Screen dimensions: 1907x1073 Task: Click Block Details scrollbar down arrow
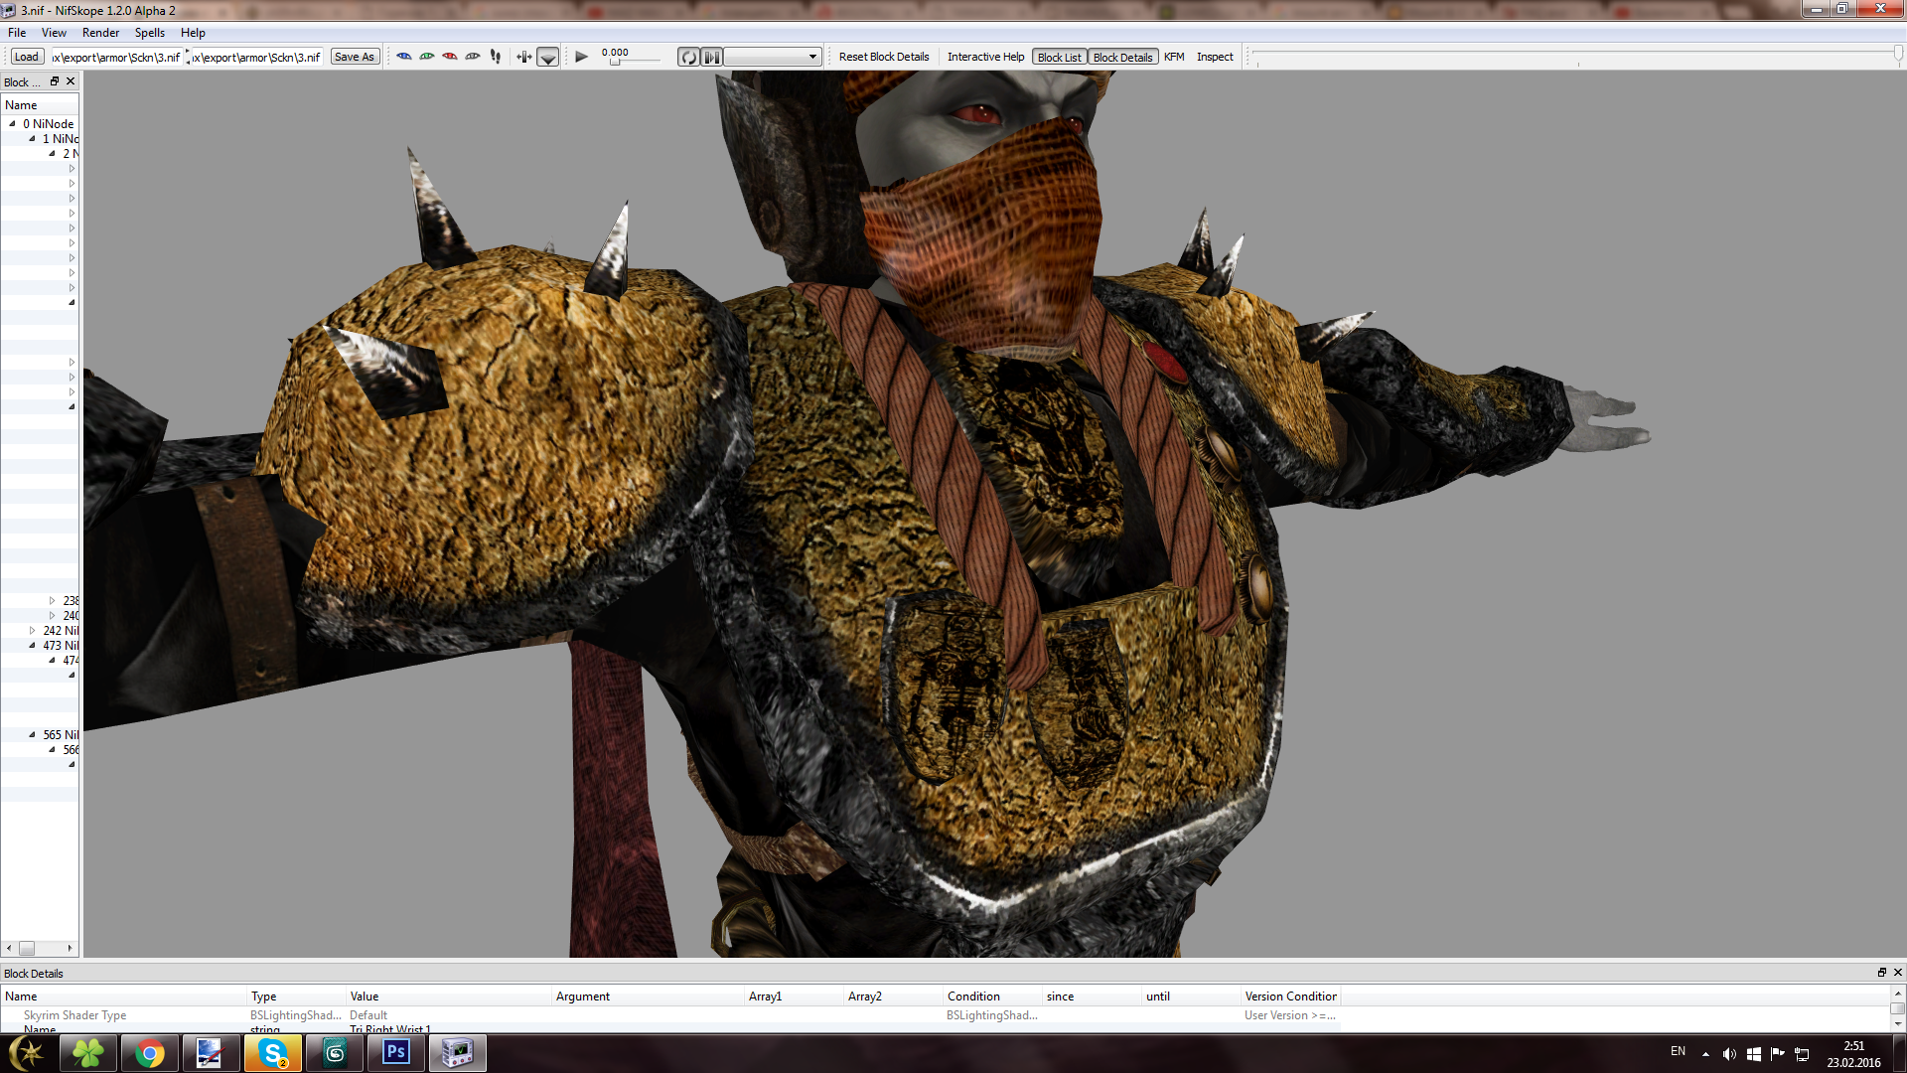tap(1898, 1024)
